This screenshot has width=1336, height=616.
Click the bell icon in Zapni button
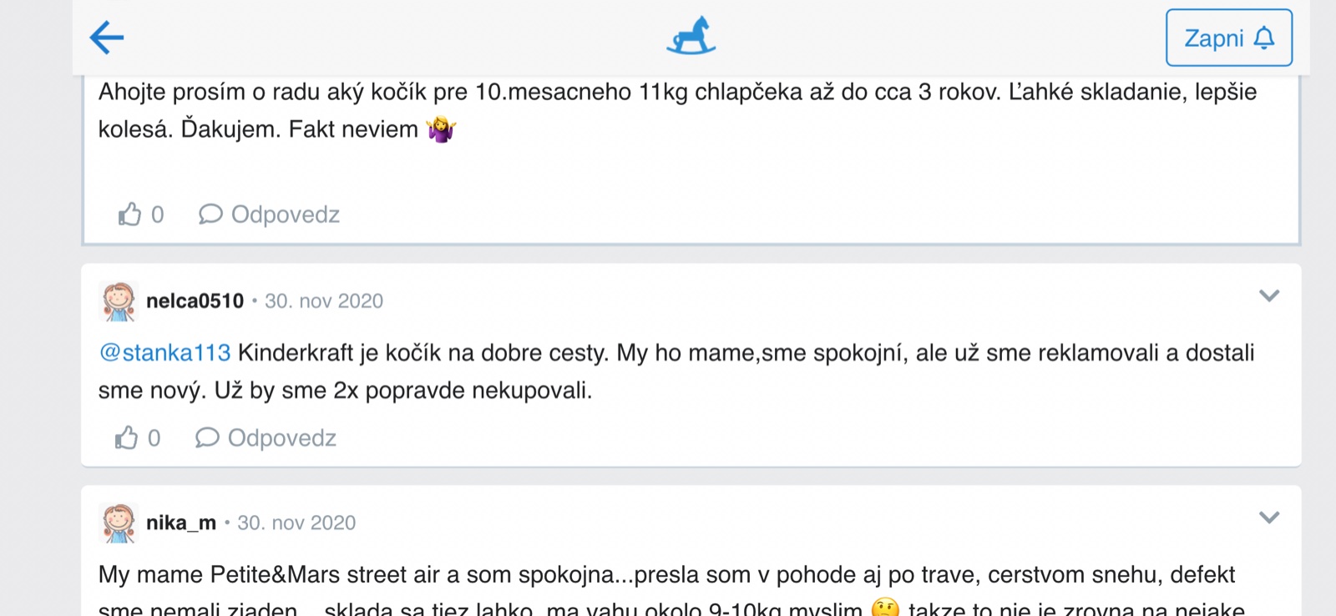pyautogui.click(x=1264, y=38)
